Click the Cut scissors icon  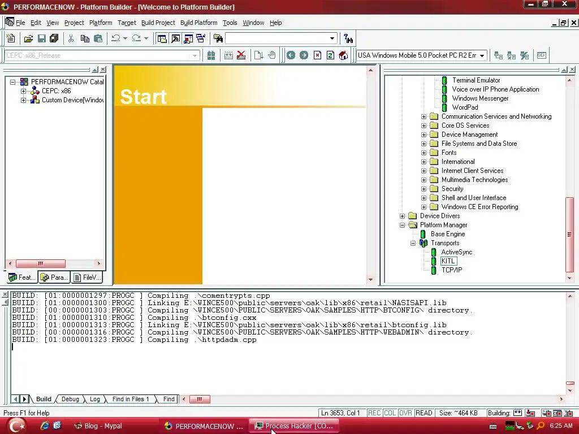click(x=71, y=38)
